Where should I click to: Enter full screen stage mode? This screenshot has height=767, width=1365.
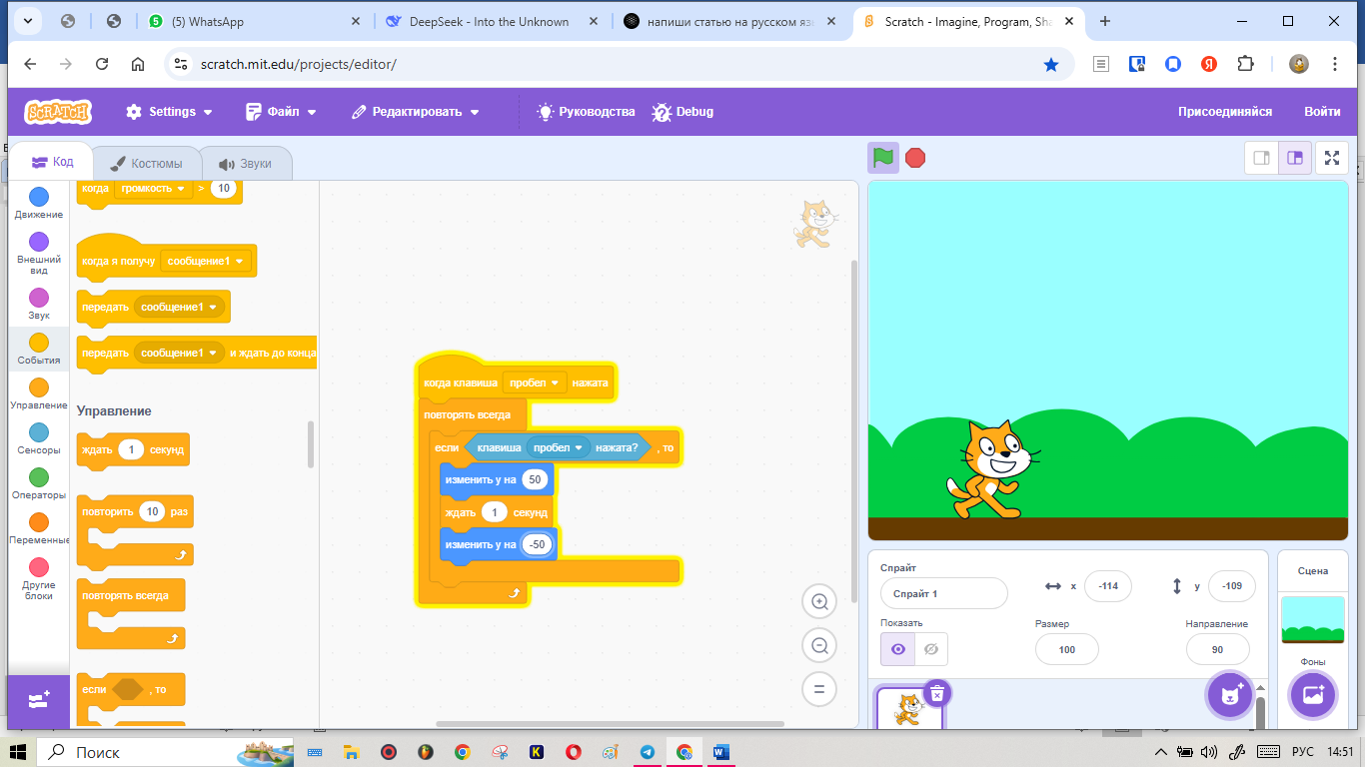(1331, 158)
